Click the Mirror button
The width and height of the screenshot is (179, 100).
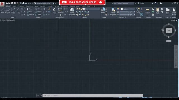coord(38,12)
